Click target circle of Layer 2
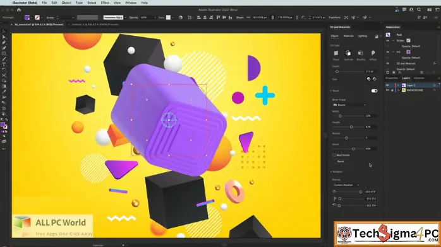This screenshot has height=247, width=441. pyautogui.click(x=434, y=85)
